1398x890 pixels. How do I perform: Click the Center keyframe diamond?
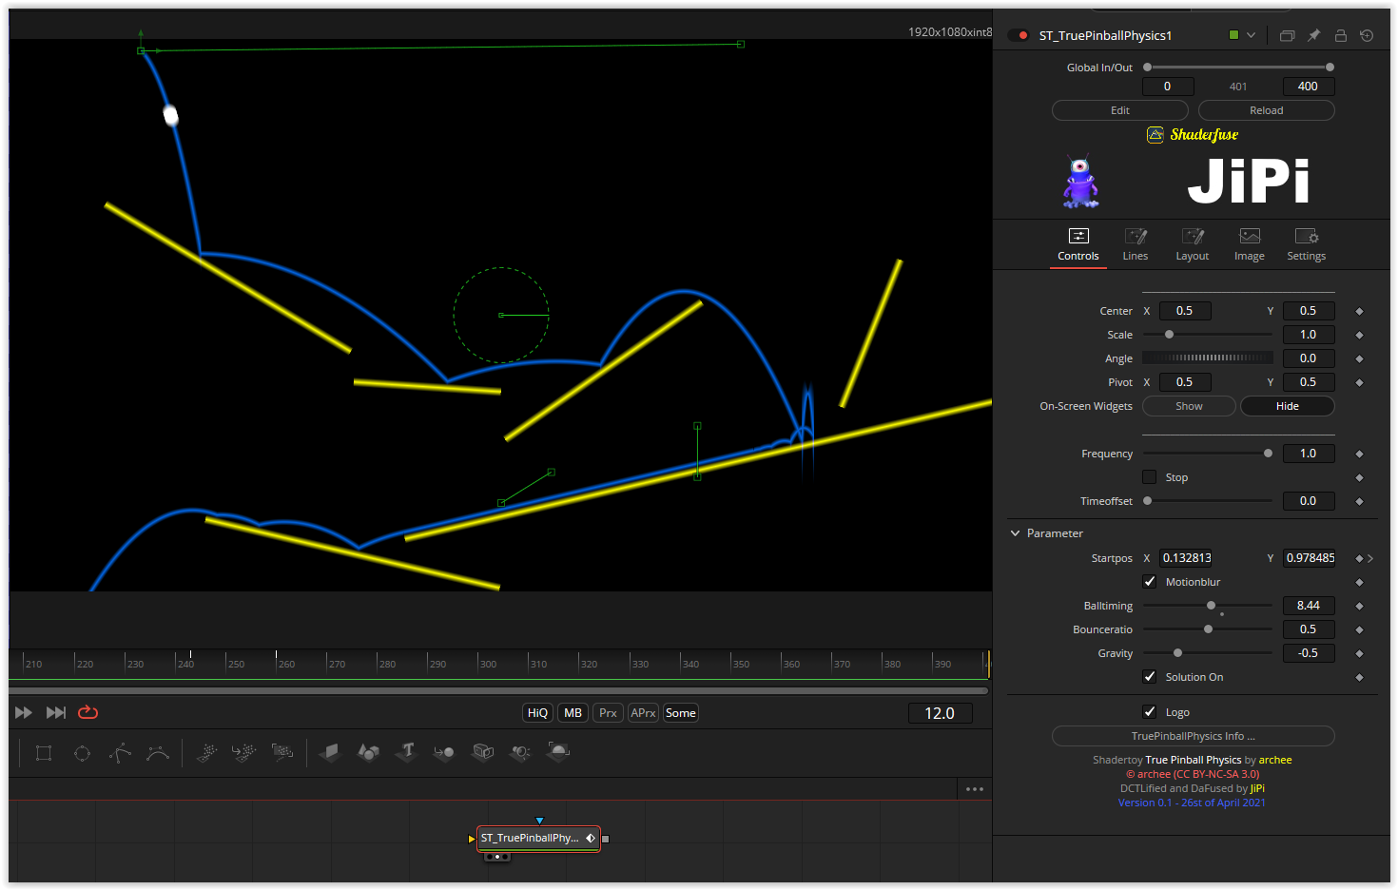click(x=1359, y=311)
